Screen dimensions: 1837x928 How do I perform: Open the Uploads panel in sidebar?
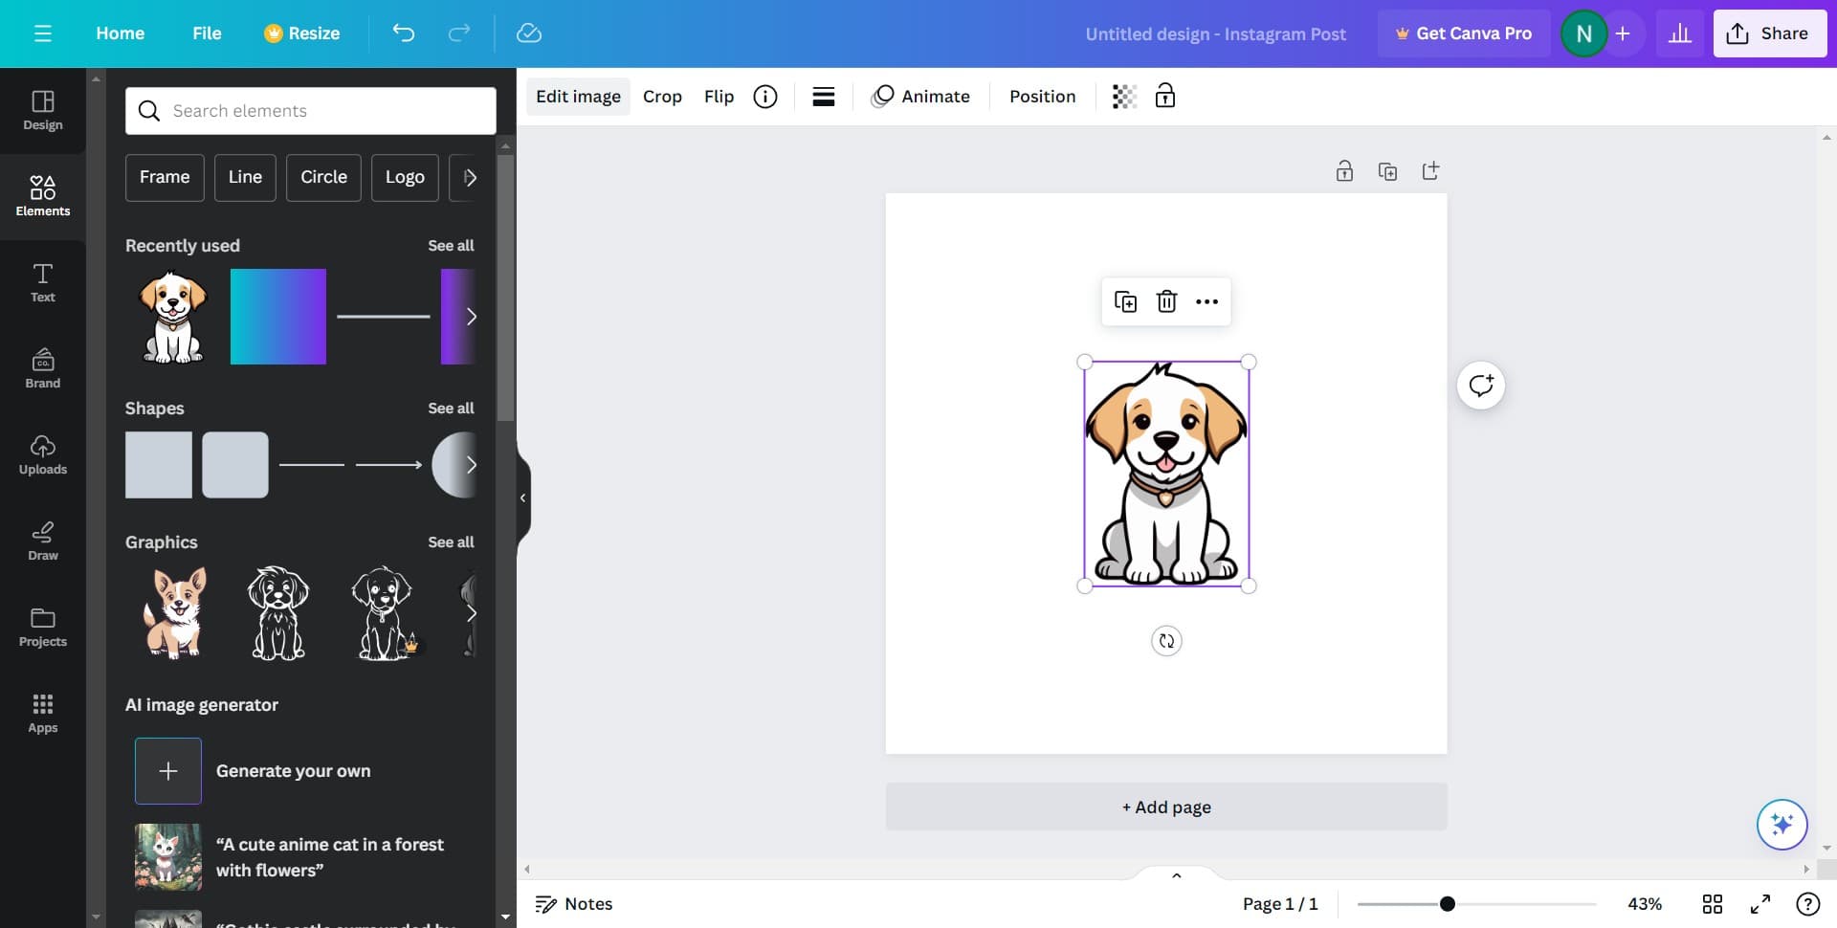coord(43,454)
